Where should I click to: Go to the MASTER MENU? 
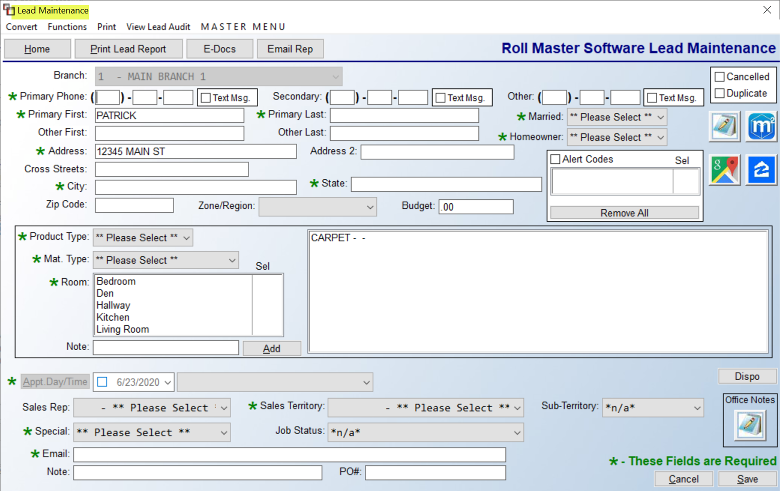(243, 27)
